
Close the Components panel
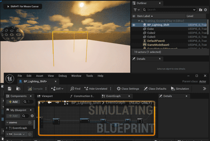point(31,96)
